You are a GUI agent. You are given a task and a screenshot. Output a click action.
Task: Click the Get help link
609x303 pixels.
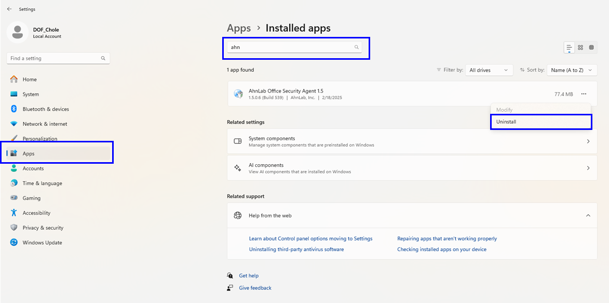click(x=249, y=275)
